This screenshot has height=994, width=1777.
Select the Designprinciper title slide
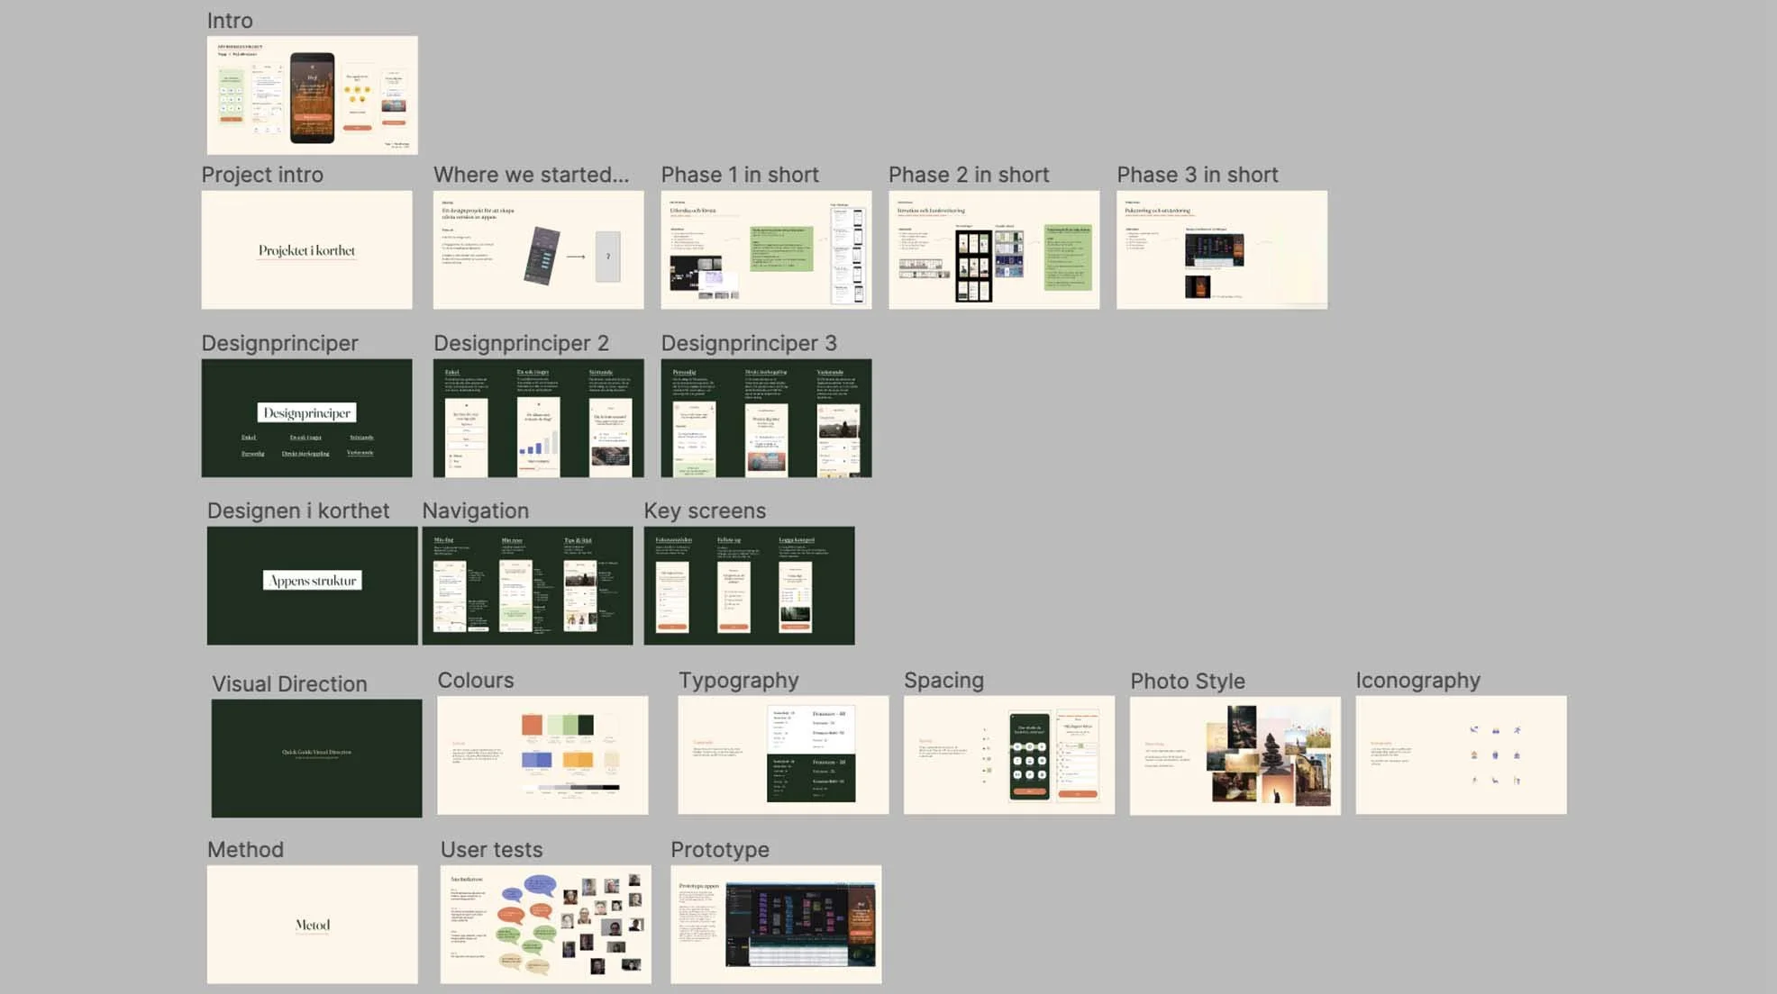pyautogui.click(x=306, y=418)
